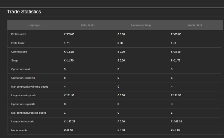Select Operazioni totali 9 under Tutti i Trade

pos(65,69)
